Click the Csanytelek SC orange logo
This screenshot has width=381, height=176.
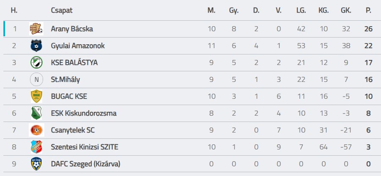click(36, 130)
